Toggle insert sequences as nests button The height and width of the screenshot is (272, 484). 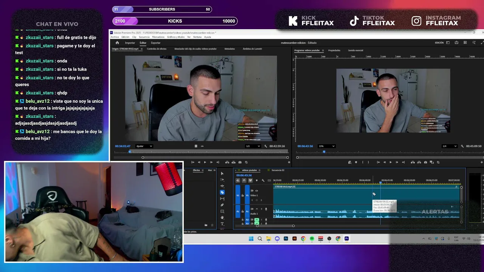(x=238, y=180)
